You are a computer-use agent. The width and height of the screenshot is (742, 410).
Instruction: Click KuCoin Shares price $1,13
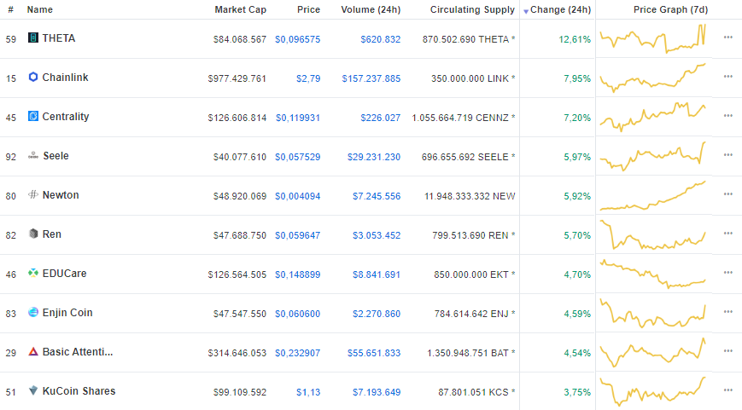click(x=308, y=392)
